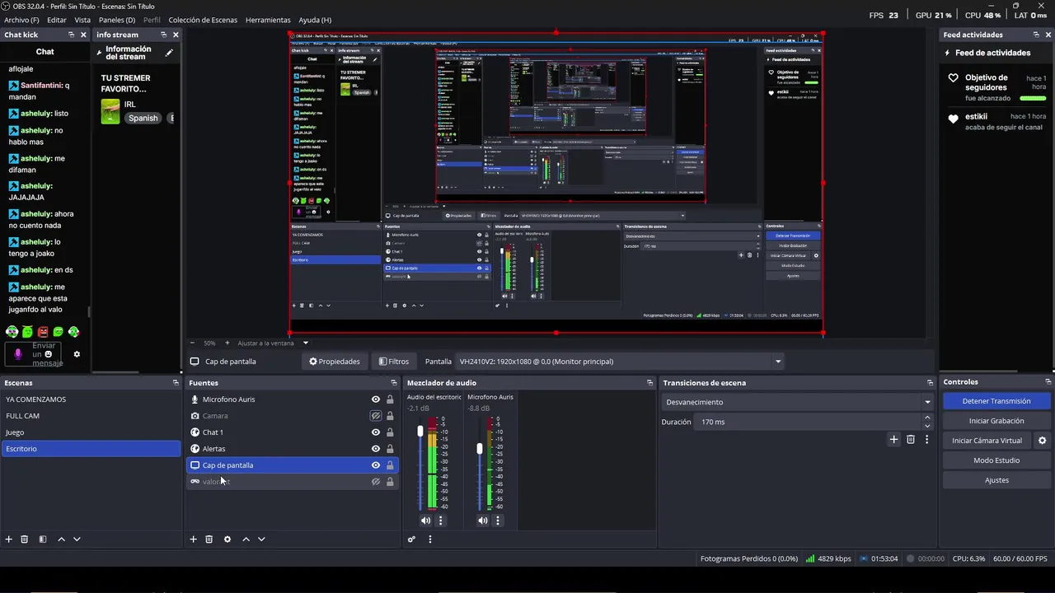Zoom out preview with minus icon
The height and width of the screenshot is (593, 1055).
click(x=193, y=343)
